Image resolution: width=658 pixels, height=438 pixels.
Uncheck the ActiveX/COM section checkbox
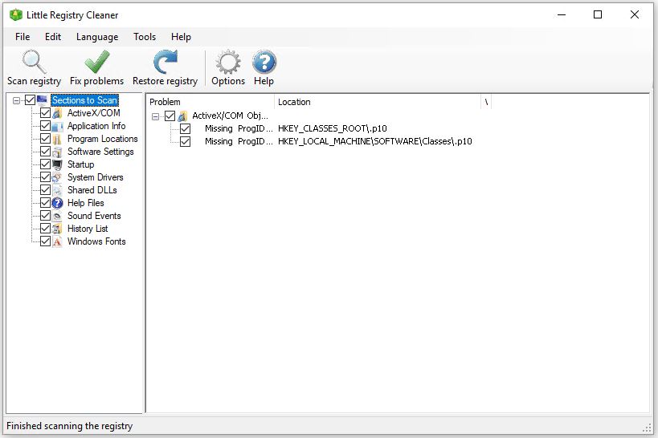point(45,113)
